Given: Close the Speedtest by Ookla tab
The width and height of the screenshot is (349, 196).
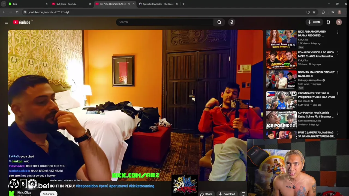Looking at the screenshot, I should [x=177, y=4].
